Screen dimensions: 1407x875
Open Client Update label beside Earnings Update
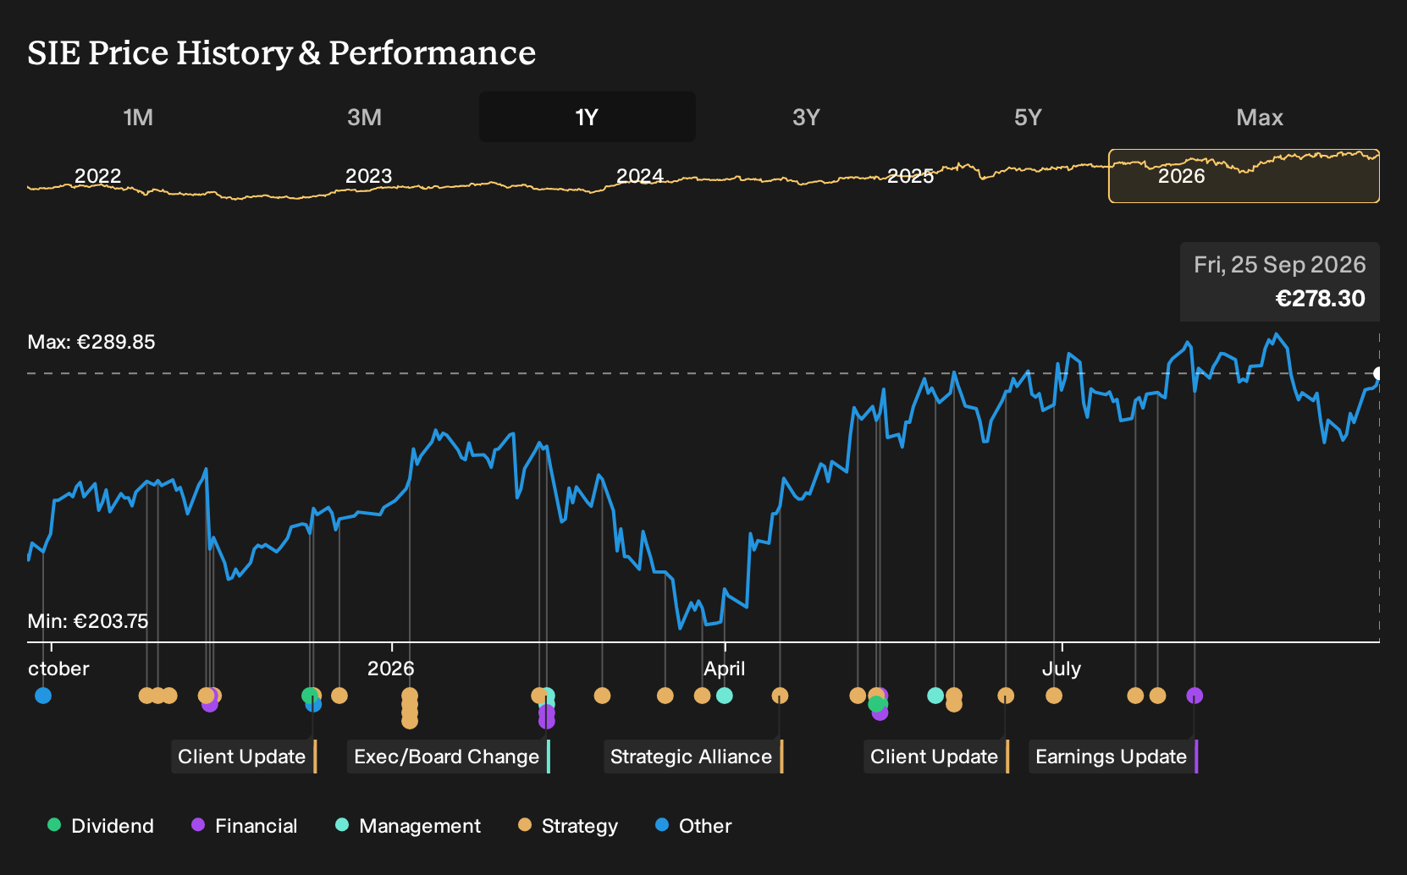(x=935, y=757)
